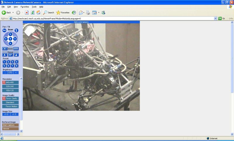This screenshot has width=234, height=141.
Task: Select 640x480 resolution option
Action: [x=12, y=82]
